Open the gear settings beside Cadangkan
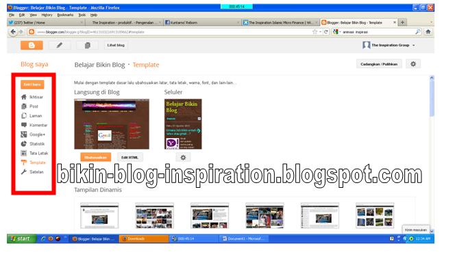468x265 pixels. coord(413,64)
